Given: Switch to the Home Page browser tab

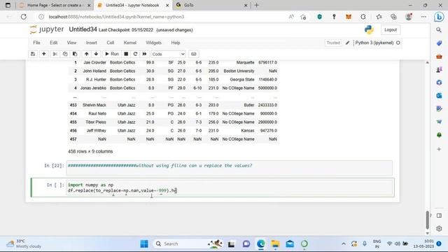Looking at the screenshot, I should pyautogui.click(x=55, y=5).
